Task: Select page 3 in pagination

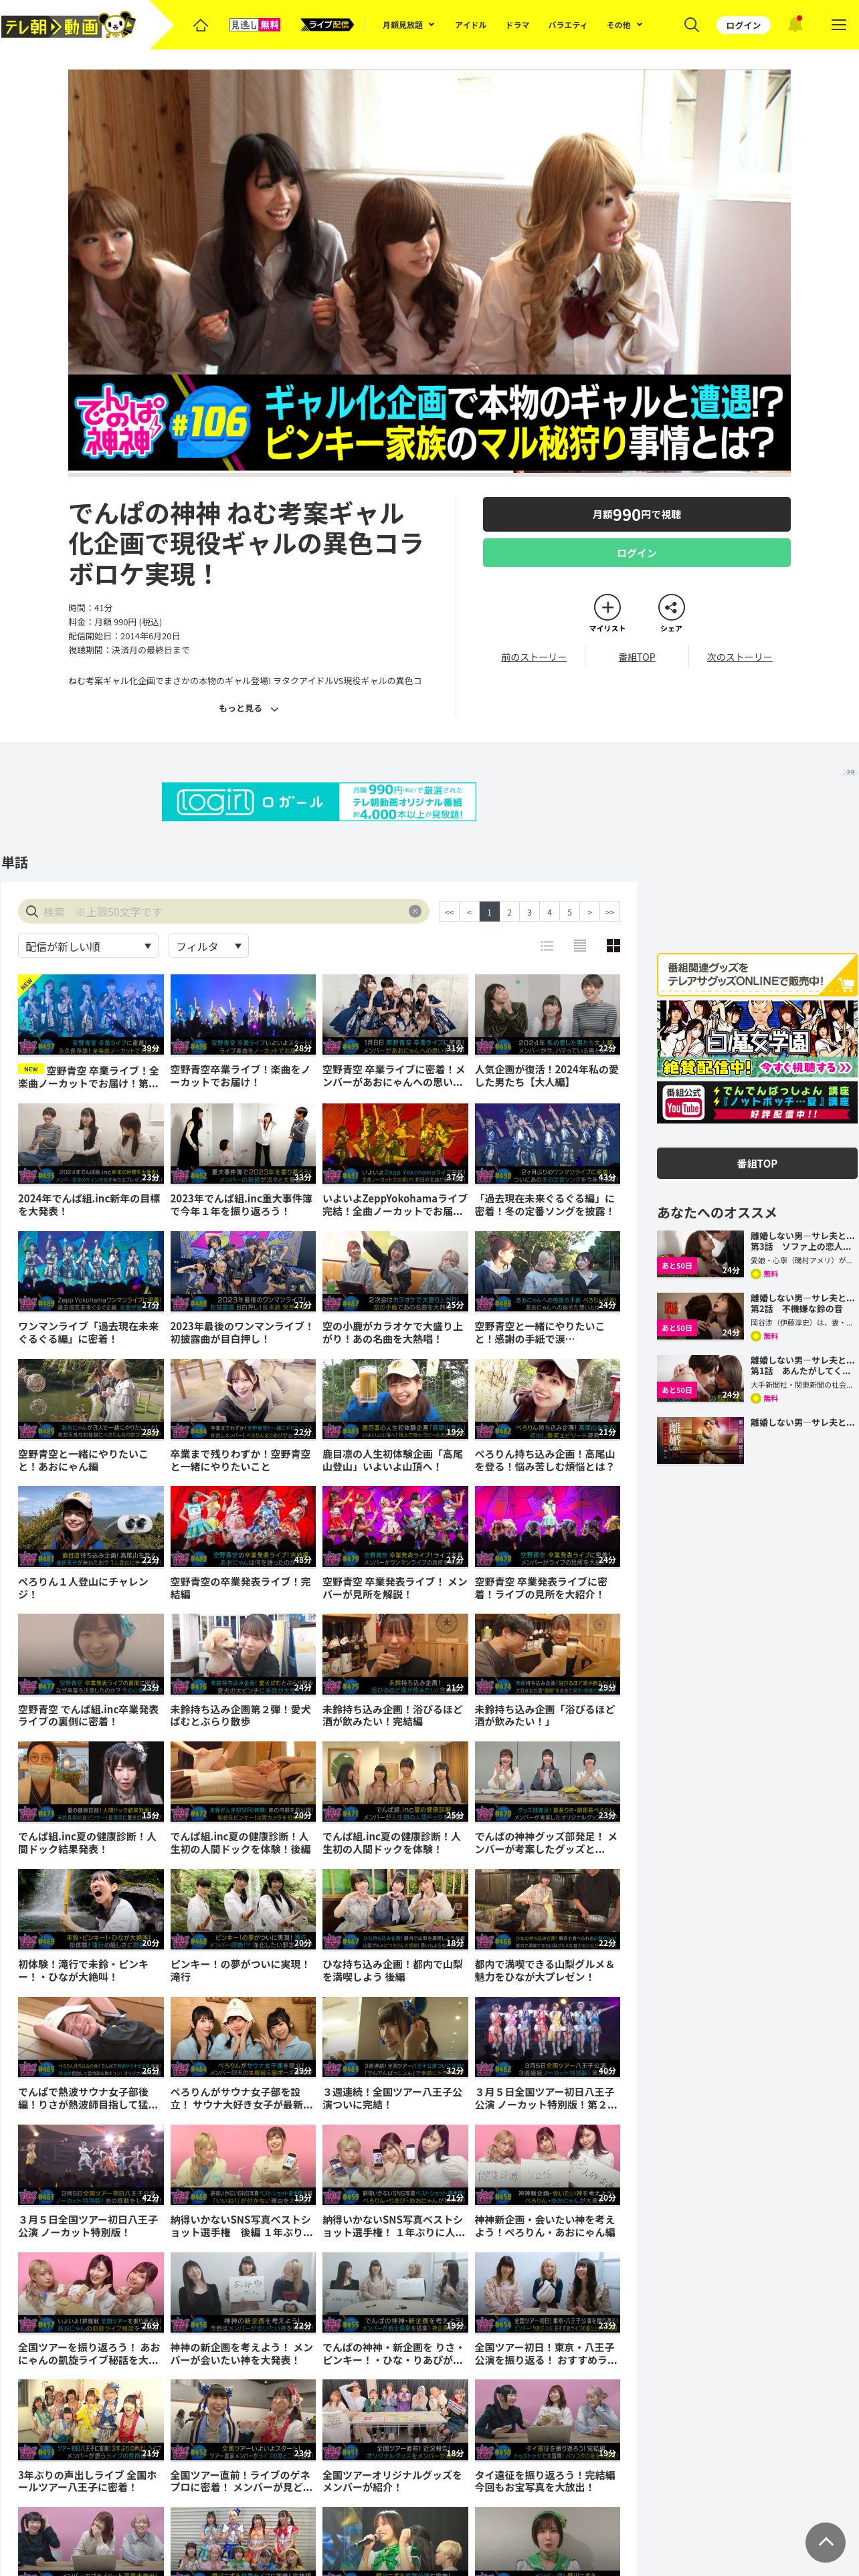Action: [529, 911]
